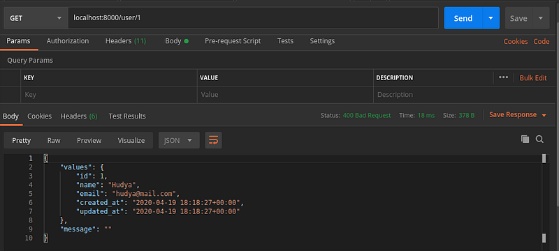Click the "created_at" key in response

tap(100, 202)
